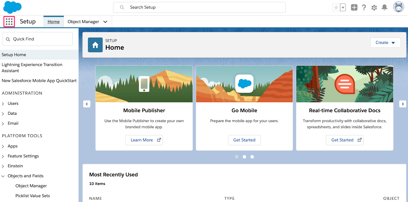Viewport: 408px width, 202px height.
Task: Select the first carousel page dot
Action: click(x=237, y=157)
